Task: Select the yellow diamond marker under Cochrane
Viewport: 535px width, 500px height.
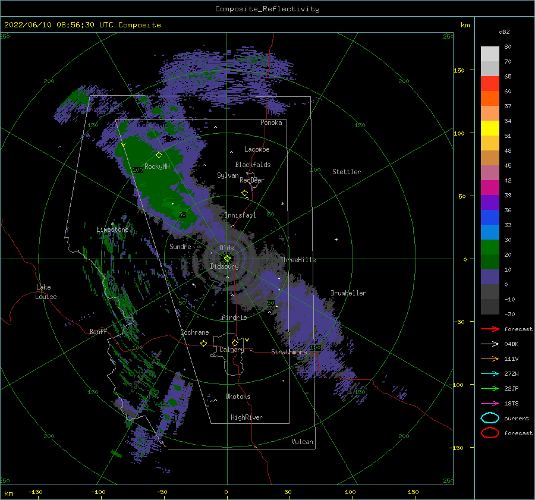Action: coord(203,343)
